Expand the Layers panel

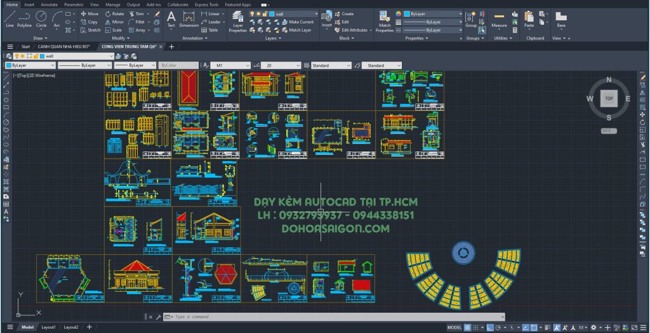pyautogui.click(x=273, y=38)
